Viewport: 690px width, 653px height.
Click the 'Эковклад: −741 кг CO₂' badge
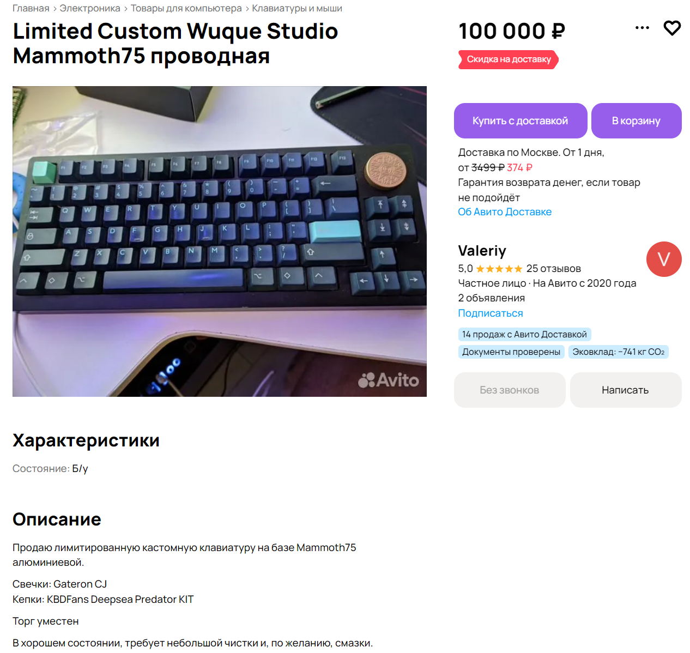click(x=619, y=352)
